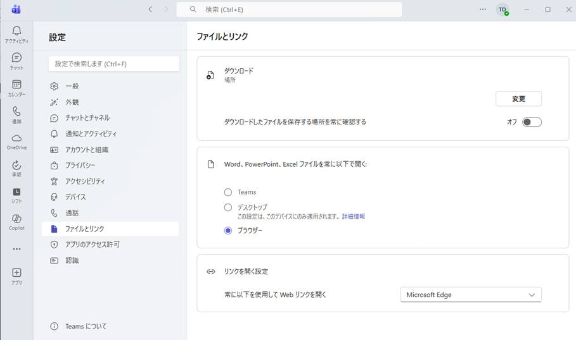Open the title bar ellipsis menu
576x340 pixels.
point(483,9)
